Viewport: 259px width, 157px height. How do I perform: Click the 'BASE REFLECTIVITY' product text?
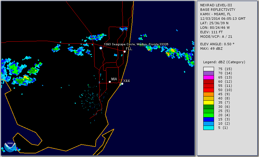[x=218, y=10]
